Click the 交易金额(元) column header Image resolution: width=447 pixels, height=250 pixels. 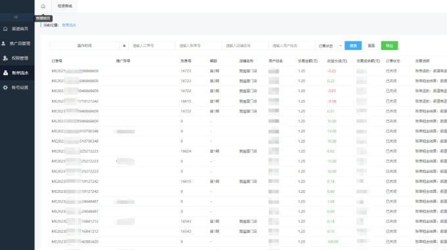click(308, 61)
